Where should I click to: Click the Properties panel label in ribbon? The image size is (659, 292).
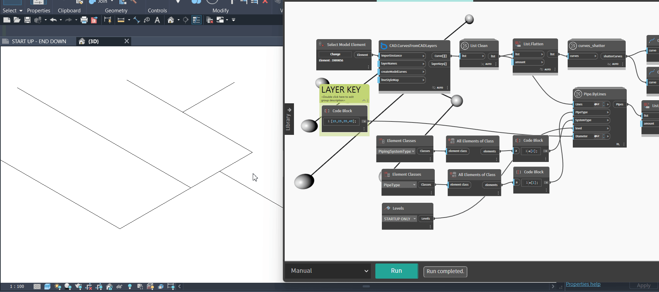pyautogui.click(x=38, y=11)
